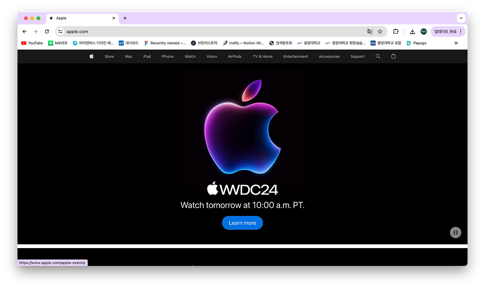Viewport: 485px width, 289px height.
Task: Click the 업데이트 완료 update button
Action: point(448,31)
